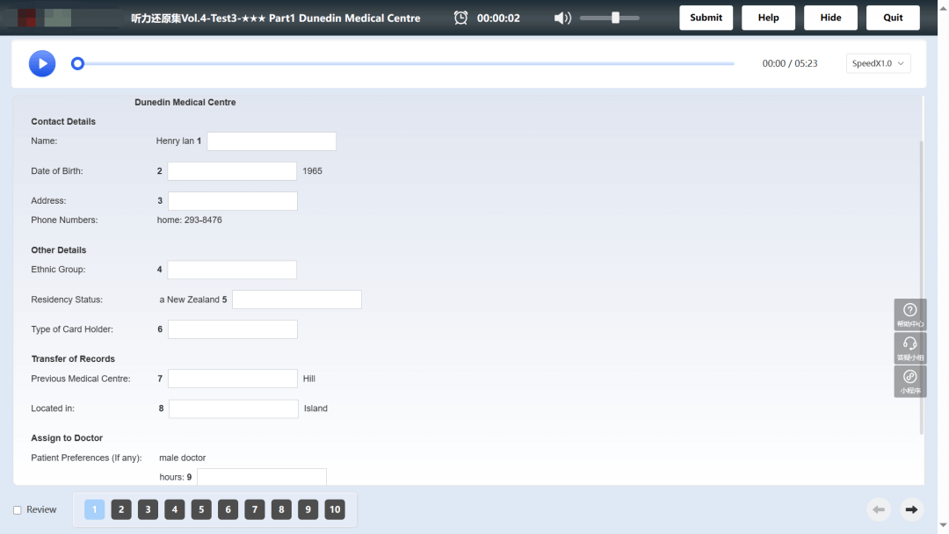Click the 'Other Details' heading
Viewport: 949px width, 534px height.
[59, 250]
